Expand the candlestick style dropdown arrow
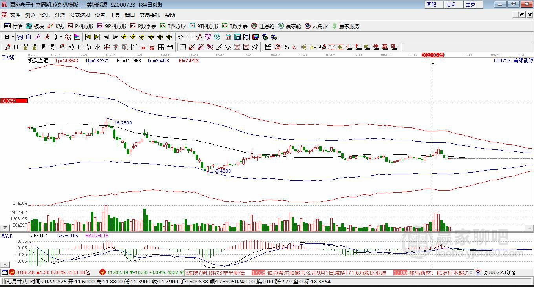534x287 pixels. 61,37
